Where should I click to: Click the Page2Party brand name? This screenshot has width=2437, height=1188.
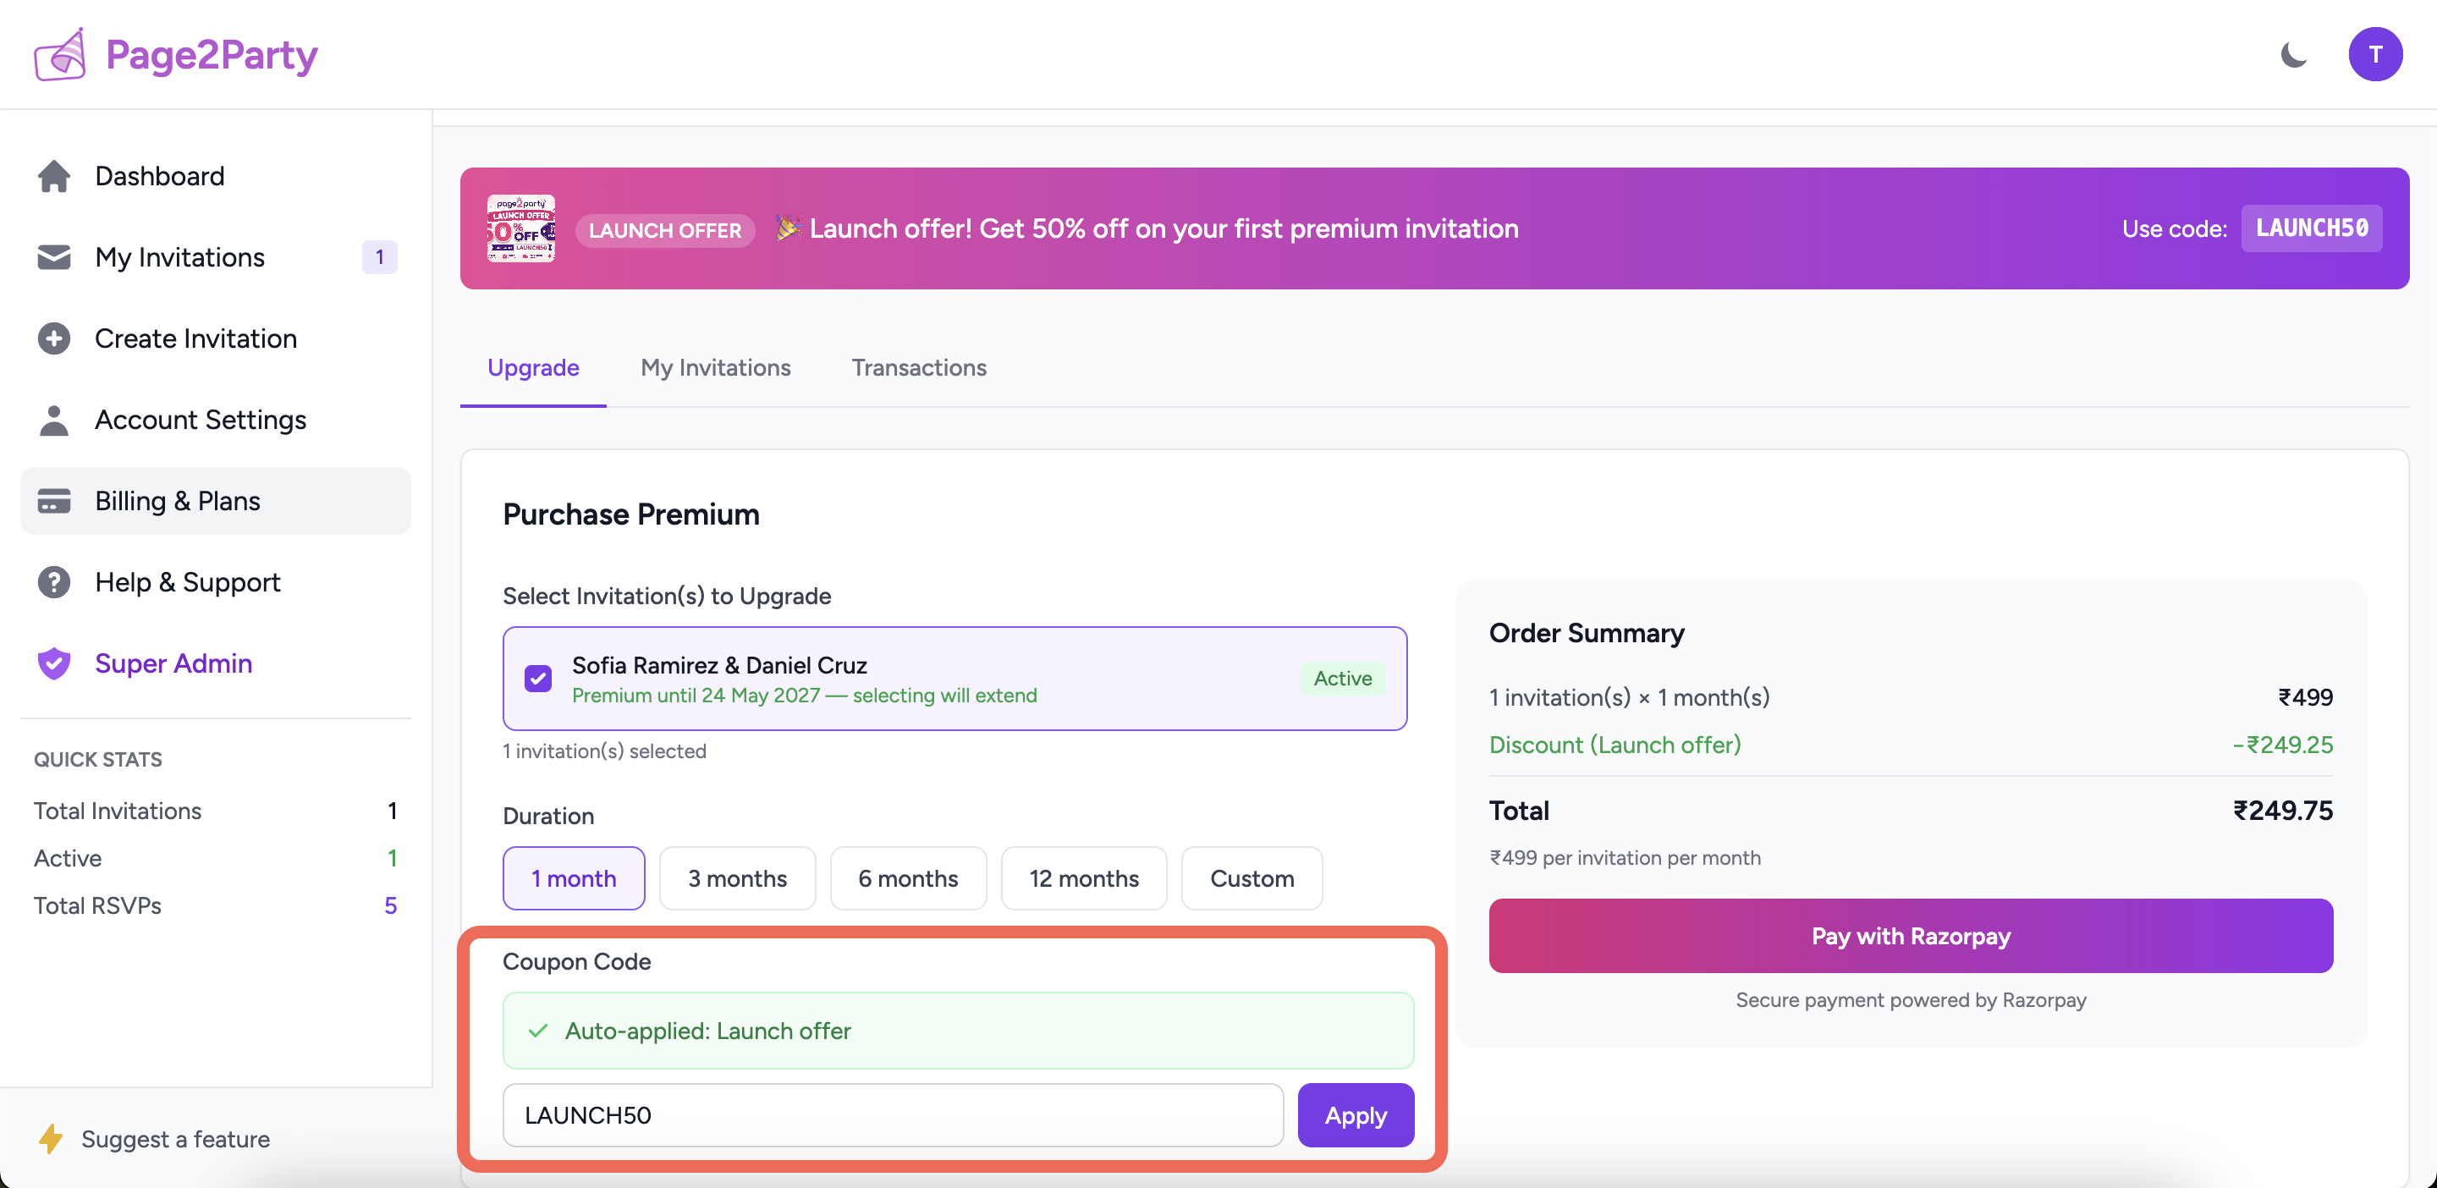coord(212,55)
